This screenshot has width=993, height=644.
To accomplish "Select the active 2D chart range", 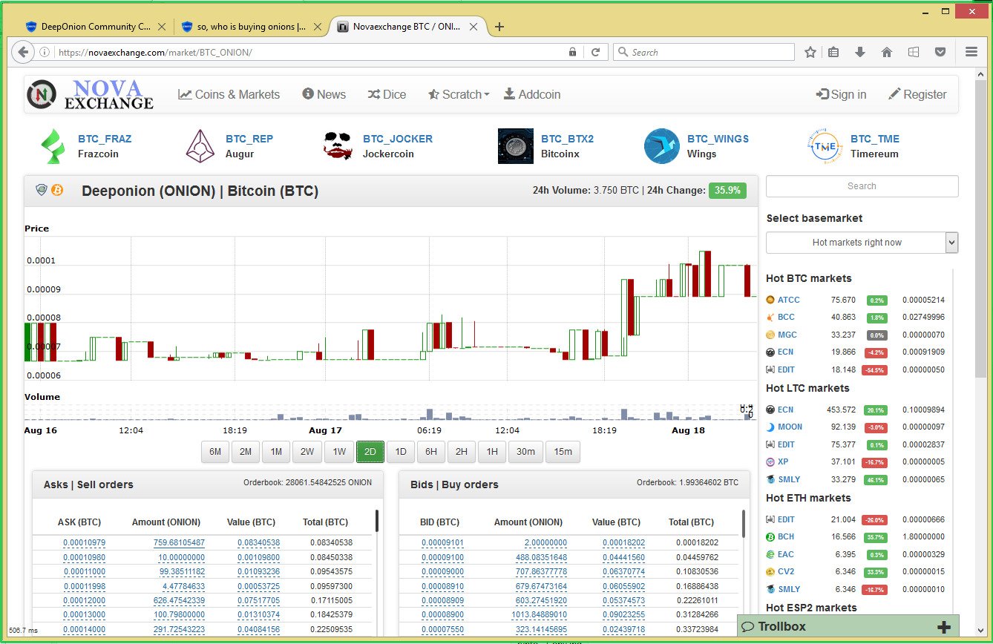I will point(370,452).
